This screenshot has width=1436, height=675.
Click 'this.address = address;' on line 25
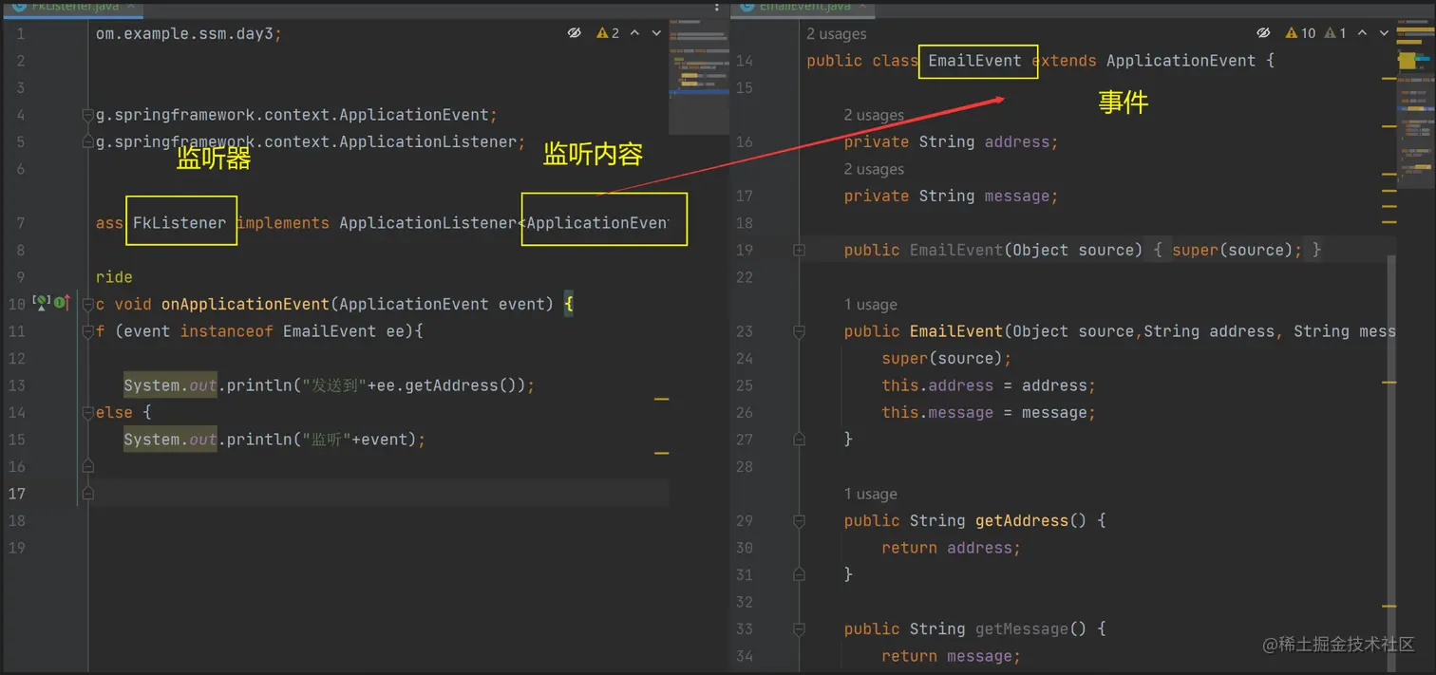pyautogui.click(x=989, y=385)
